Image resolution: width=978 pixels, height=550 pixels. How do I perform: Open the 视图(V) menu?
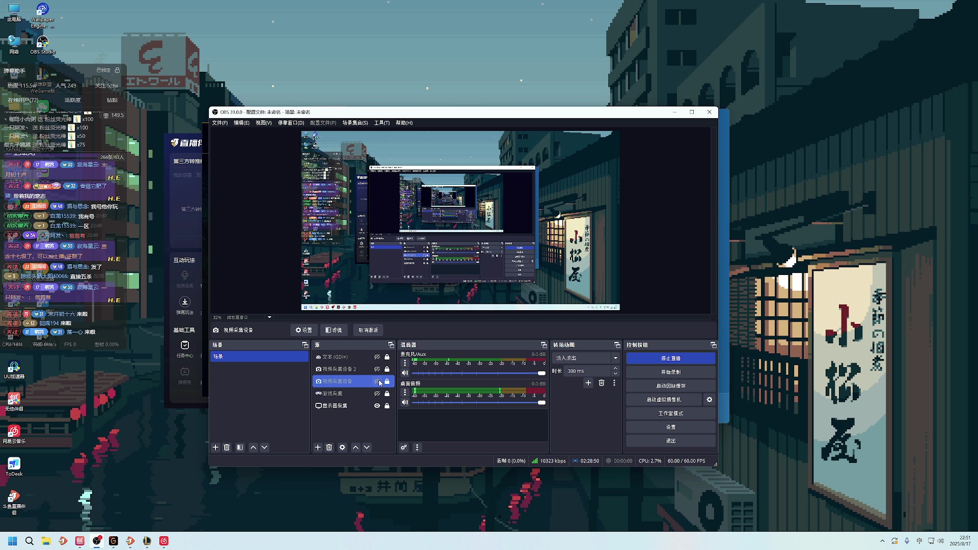click(x=263, y=123)
